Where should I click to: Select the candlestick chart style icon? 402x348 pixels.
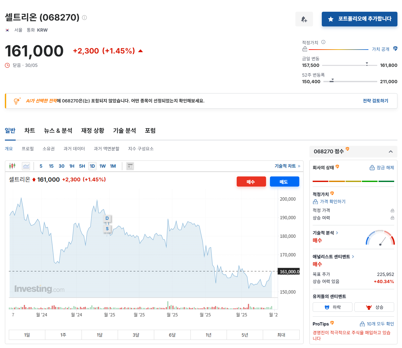coord(12,166)
